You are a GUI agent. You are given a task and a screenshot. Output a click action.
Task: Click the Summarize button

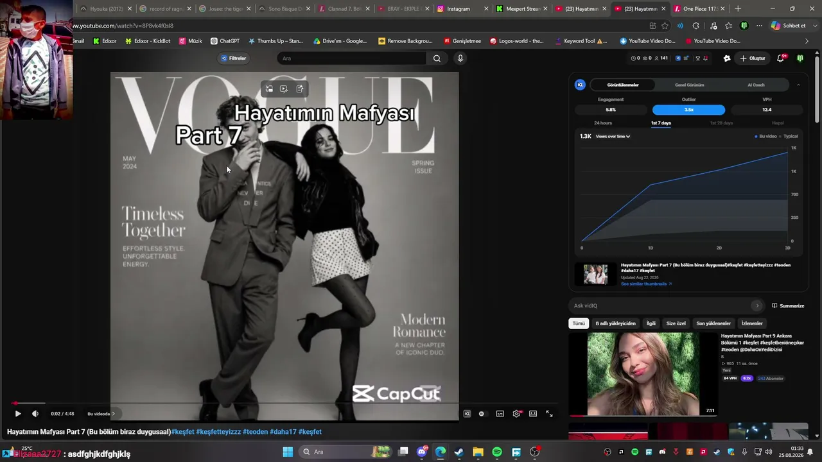788,306
